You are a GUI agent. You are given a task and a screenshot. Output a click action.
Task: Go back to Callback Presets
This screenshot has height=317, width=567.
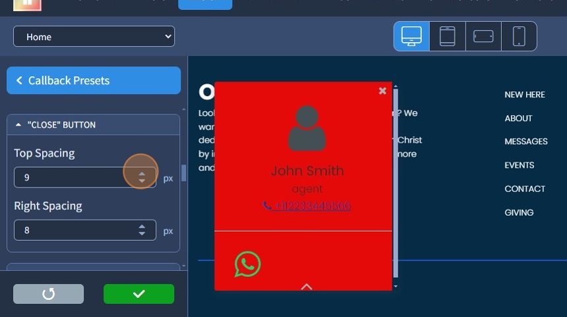click(94, 80)
